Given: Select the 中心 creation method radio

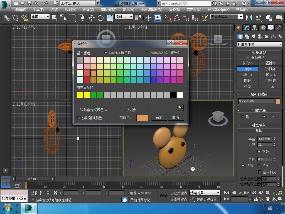Looking at the screenshot, I should pyautogui.click(x=264, y=117).
